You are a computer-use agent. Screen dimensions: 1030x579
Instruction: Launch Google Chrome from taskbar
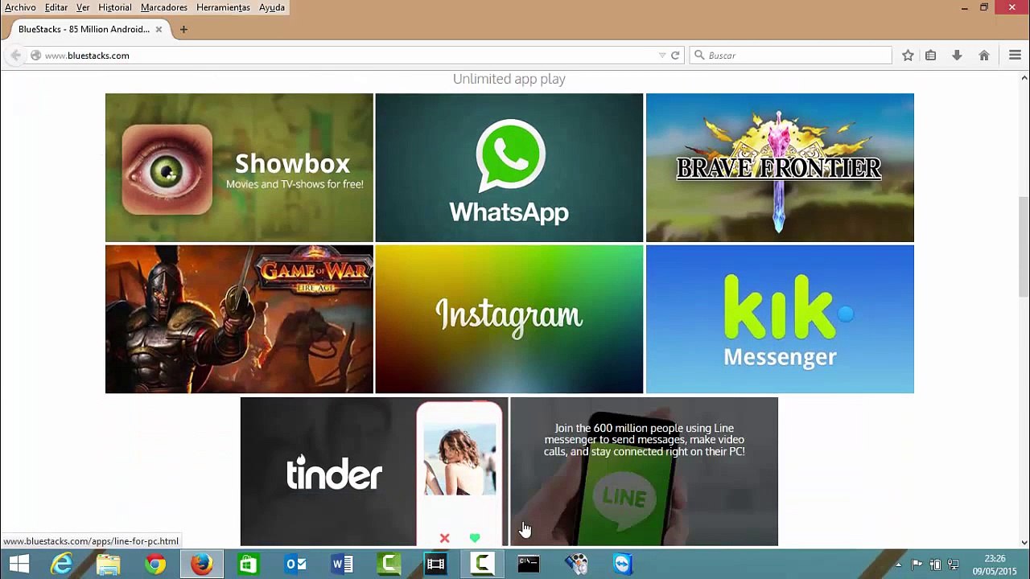click(155, 565)
